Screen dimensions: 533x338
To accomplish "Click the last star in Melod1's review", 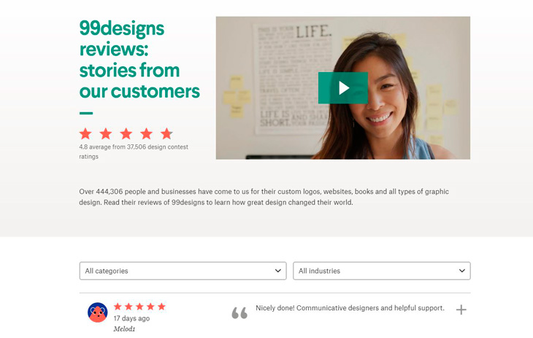I will [162, 307].
